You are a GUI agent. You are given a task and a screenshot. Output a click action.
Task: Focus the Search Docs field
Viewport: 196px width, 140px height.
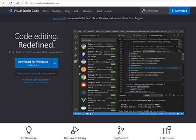click(x=155, y=11)
